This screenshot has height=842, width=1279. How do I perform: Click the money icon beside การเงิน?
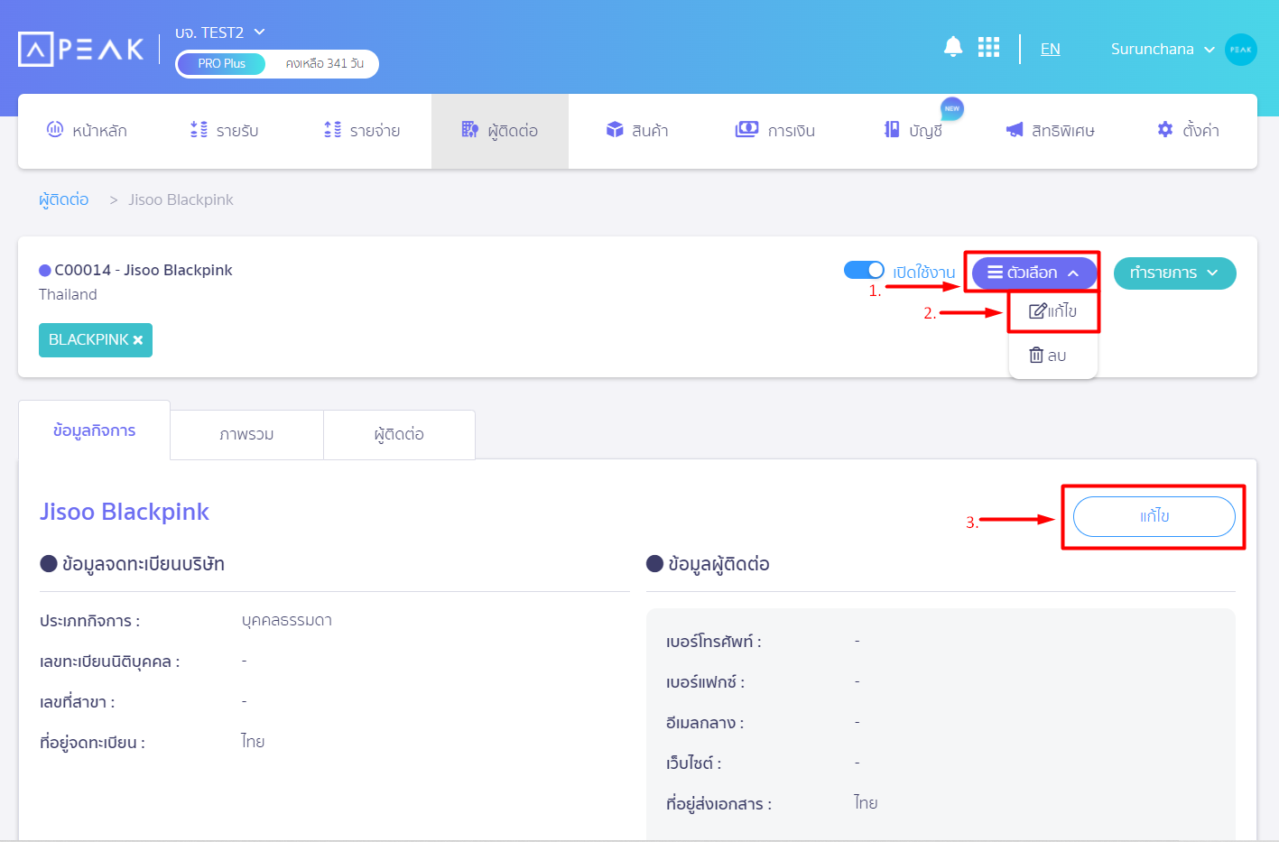pos(746,130)
